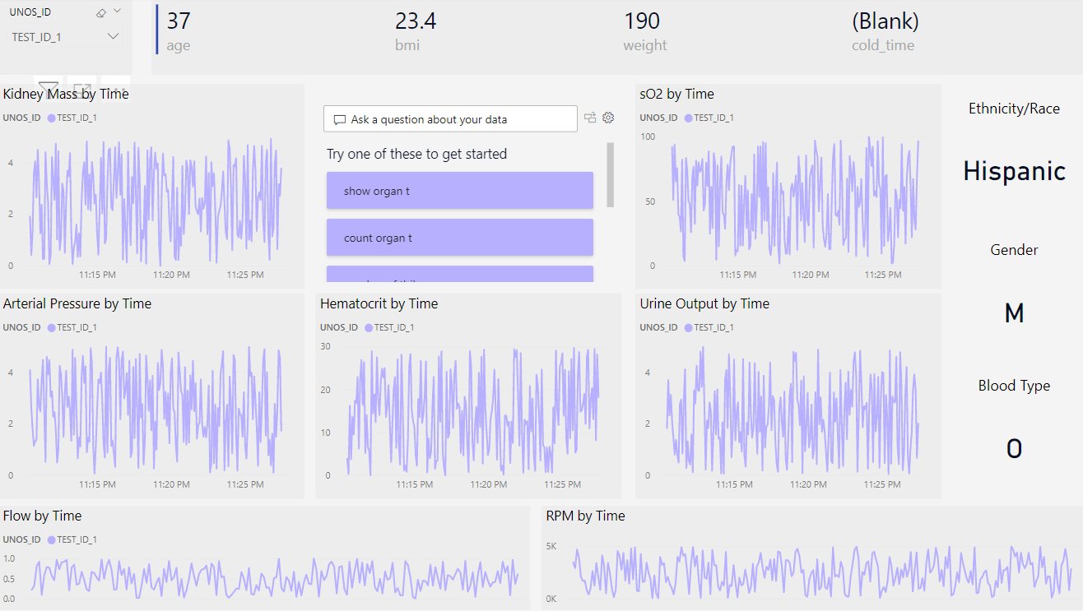The image size is (1083, 611).
Task: Select the cold_time card showing (Blank)
Action: [x=885, y=31]
